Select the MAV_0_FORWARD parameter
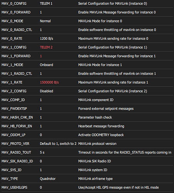Viewport: 174px width, 193px height. click(x=16, y=12)
